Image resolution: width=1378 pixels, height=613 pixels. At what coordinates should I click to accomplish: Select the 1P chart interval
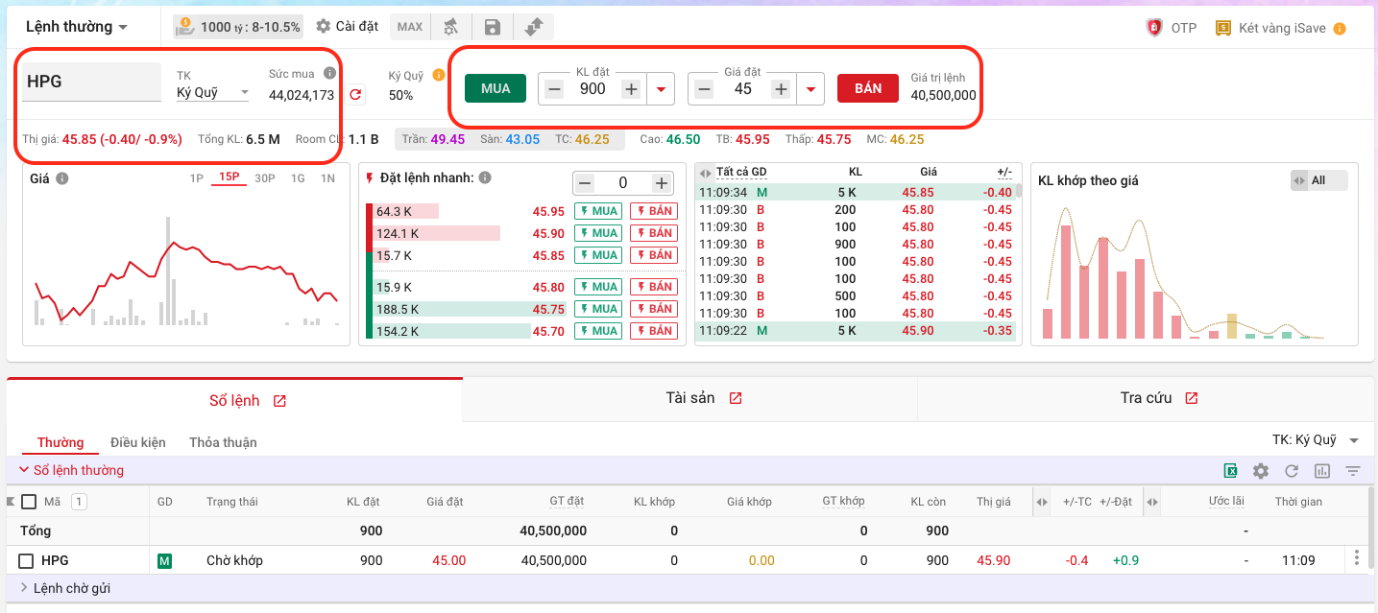coord(196,177)
